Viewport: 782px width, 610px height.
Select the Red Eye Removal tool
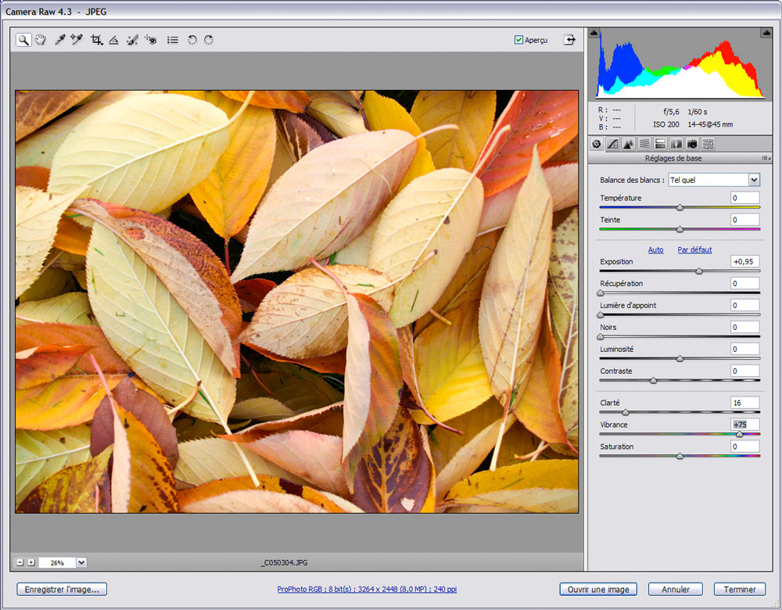coord(151,40)
